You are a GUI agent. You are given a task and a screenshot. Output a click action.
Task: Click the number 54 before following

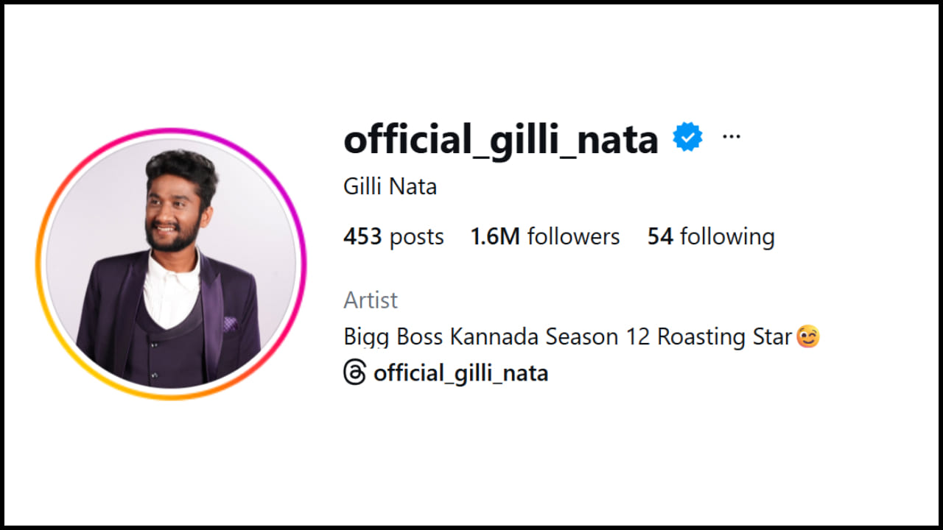[x=660, y=237]
